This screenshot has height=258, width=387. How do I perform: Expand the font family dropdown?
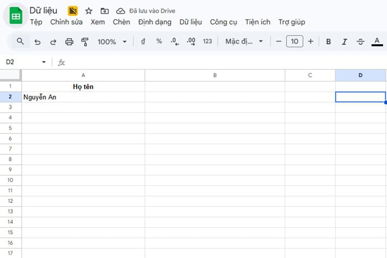click(244, 42)
